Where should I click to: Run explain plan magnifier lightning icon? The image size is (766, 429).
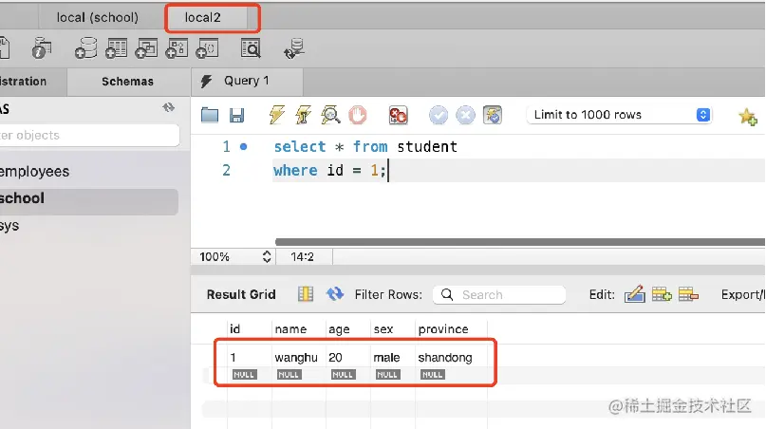[330, 115]
